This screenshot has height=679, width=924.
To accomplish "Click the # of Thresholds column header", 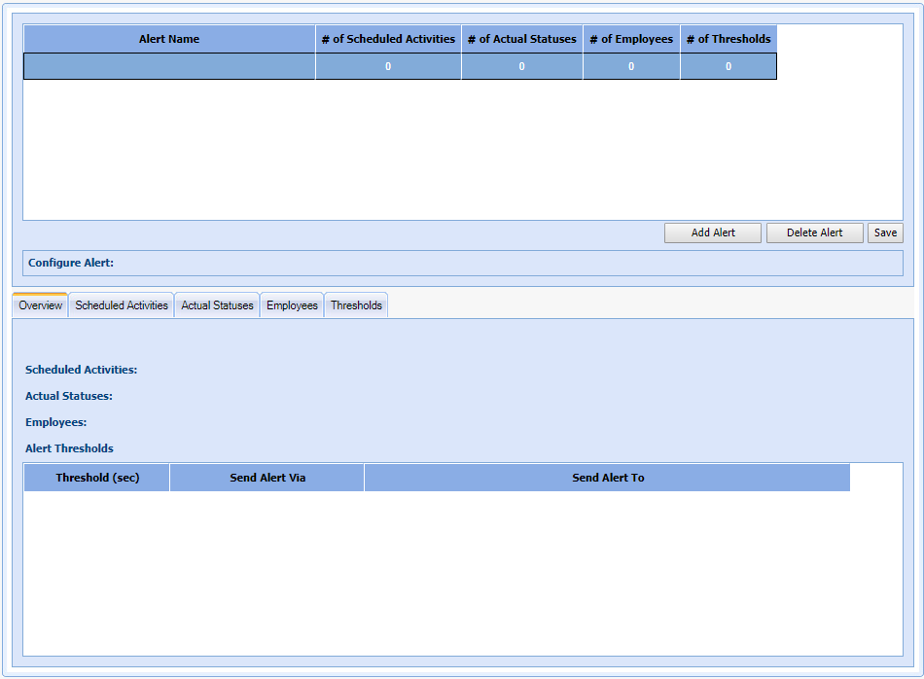I will click(x=728, y=39).
